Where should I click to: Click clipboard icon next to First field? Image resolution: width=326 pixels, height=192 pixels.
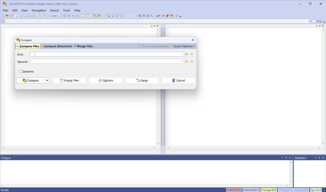tap(192, 54)
